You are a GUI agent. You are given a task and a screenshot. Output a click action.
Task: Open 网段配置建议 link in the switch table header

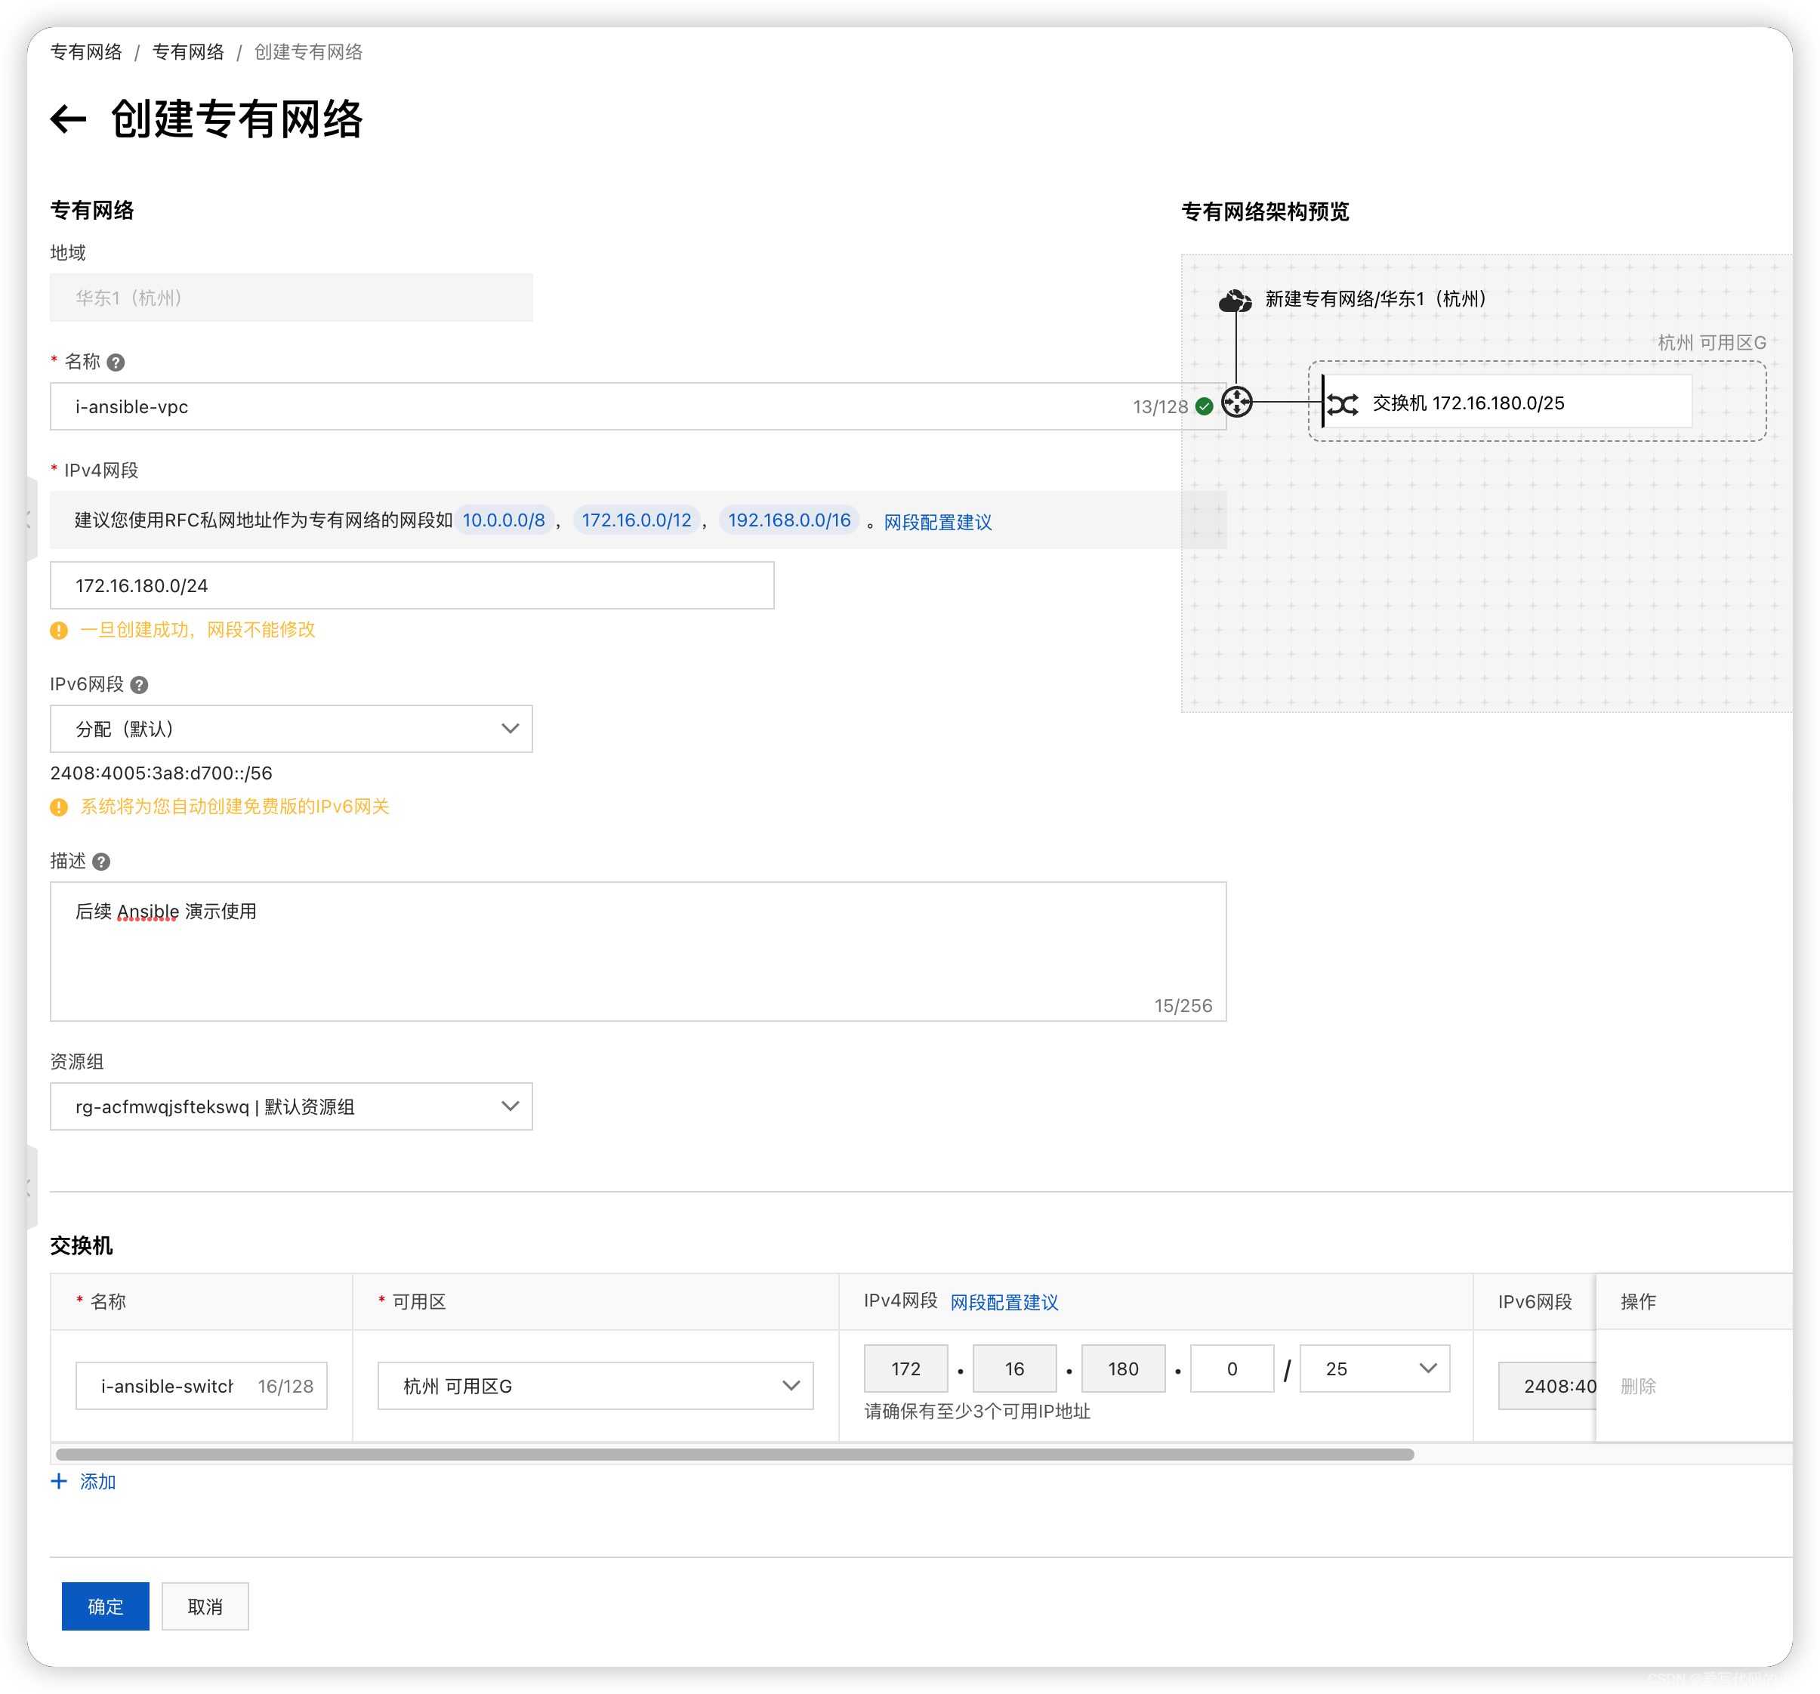(1004, 1302)
